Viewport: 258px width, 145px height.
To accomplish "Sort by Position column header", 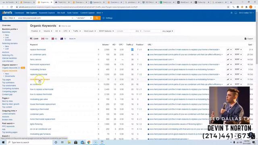I will click(x=140, y=45).
